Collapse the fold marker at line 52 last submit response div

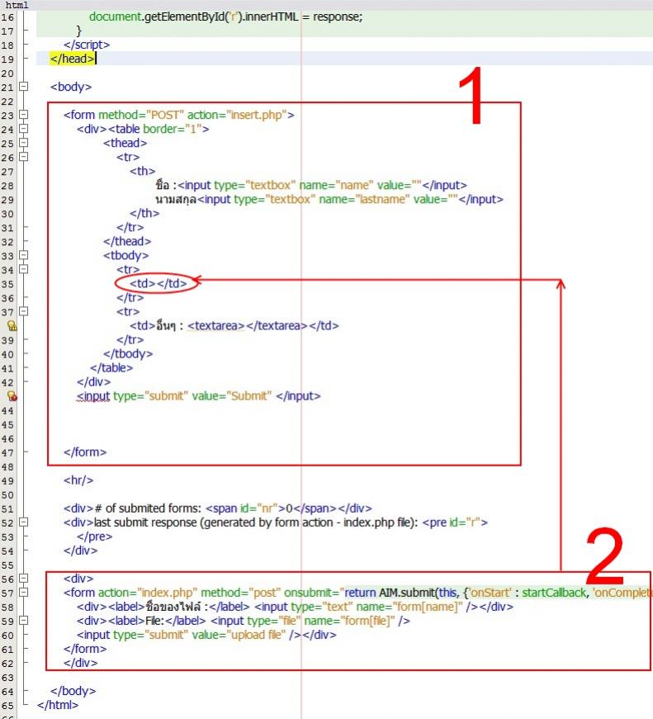pos(23,522)
